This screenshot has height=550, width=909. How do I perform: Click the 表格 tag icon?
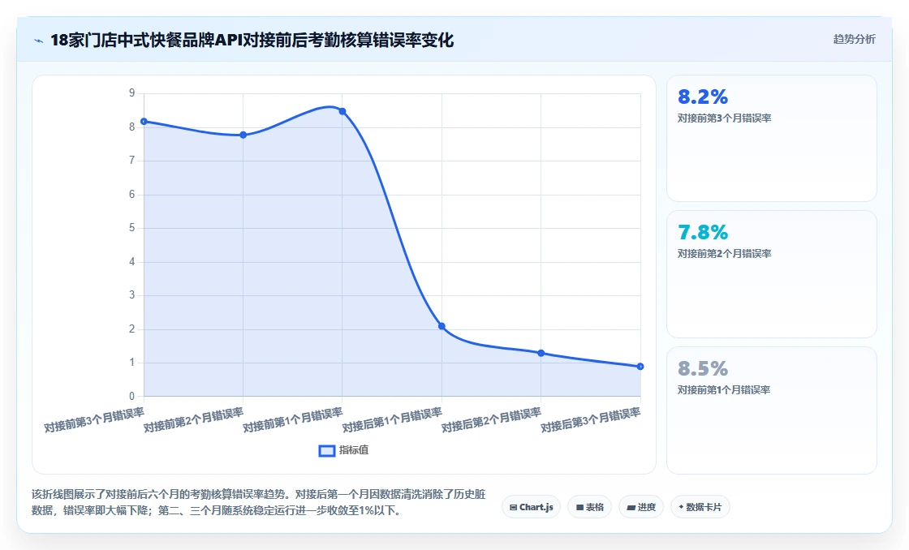pos(579,507)
